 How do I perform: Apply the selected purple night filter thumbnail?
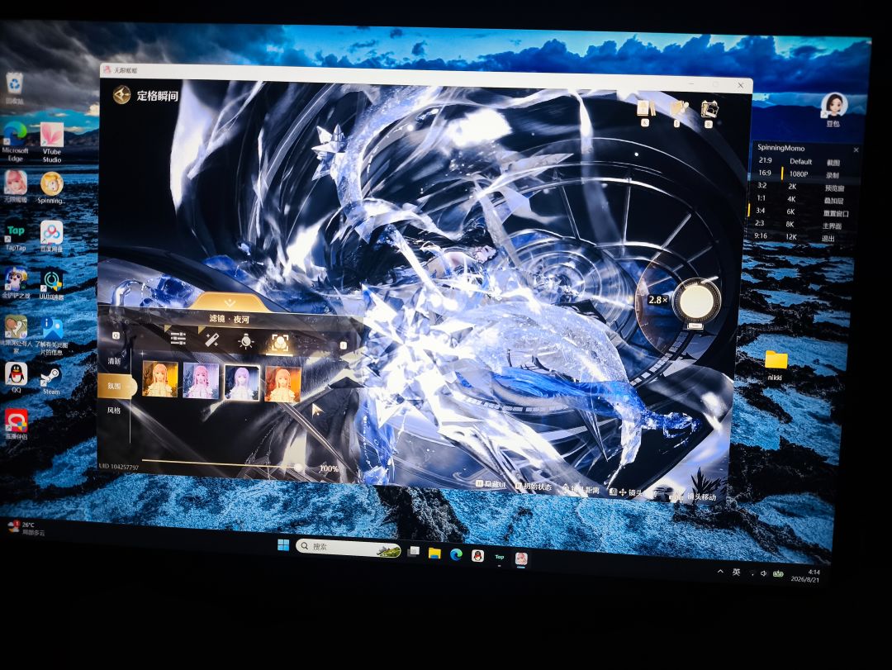[x=242, y=383]
